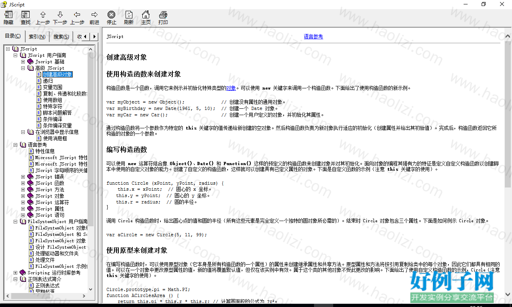Image resolution: width=512 pixels, height=307 pixels.
Task: Click the page icon beside 处理文件
Action: point(31,260)
